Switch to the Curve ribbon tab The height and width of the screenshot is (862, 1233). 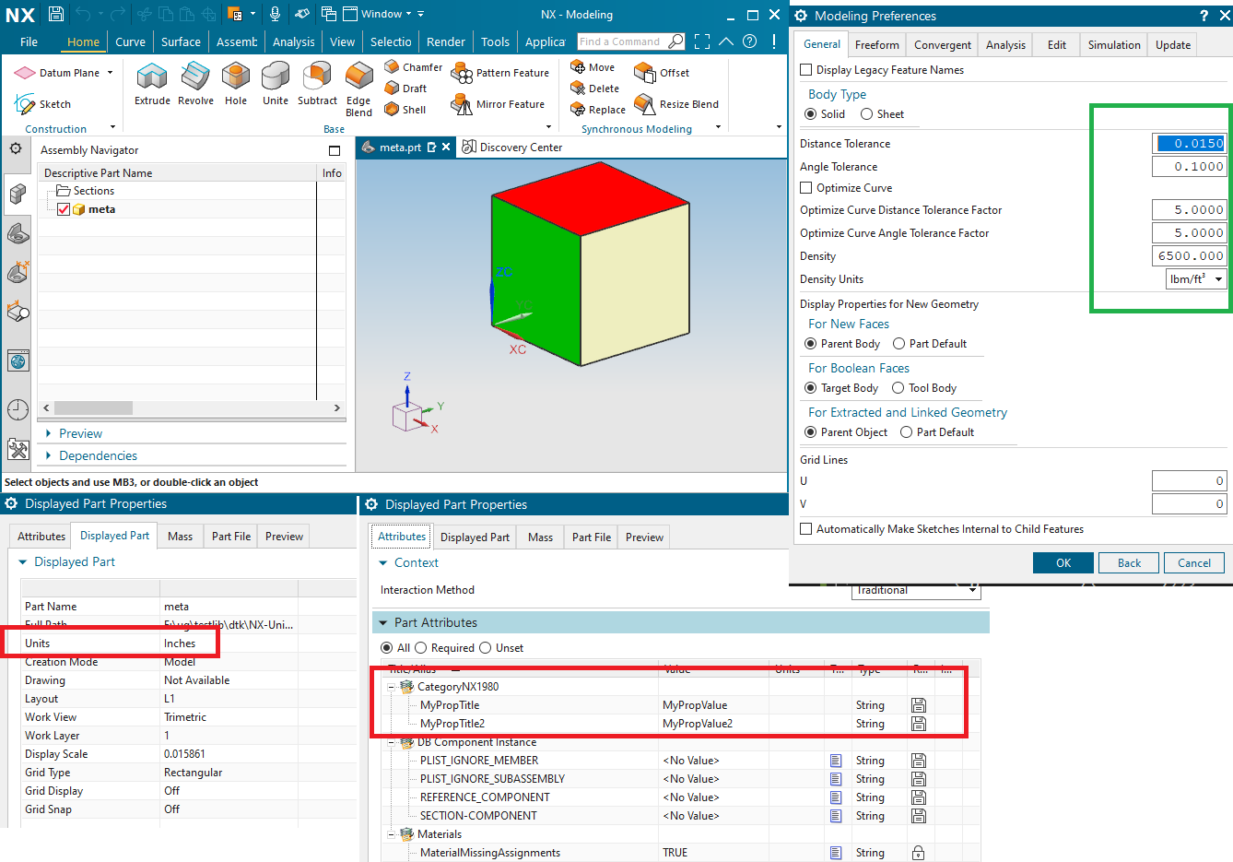point(130,41)
